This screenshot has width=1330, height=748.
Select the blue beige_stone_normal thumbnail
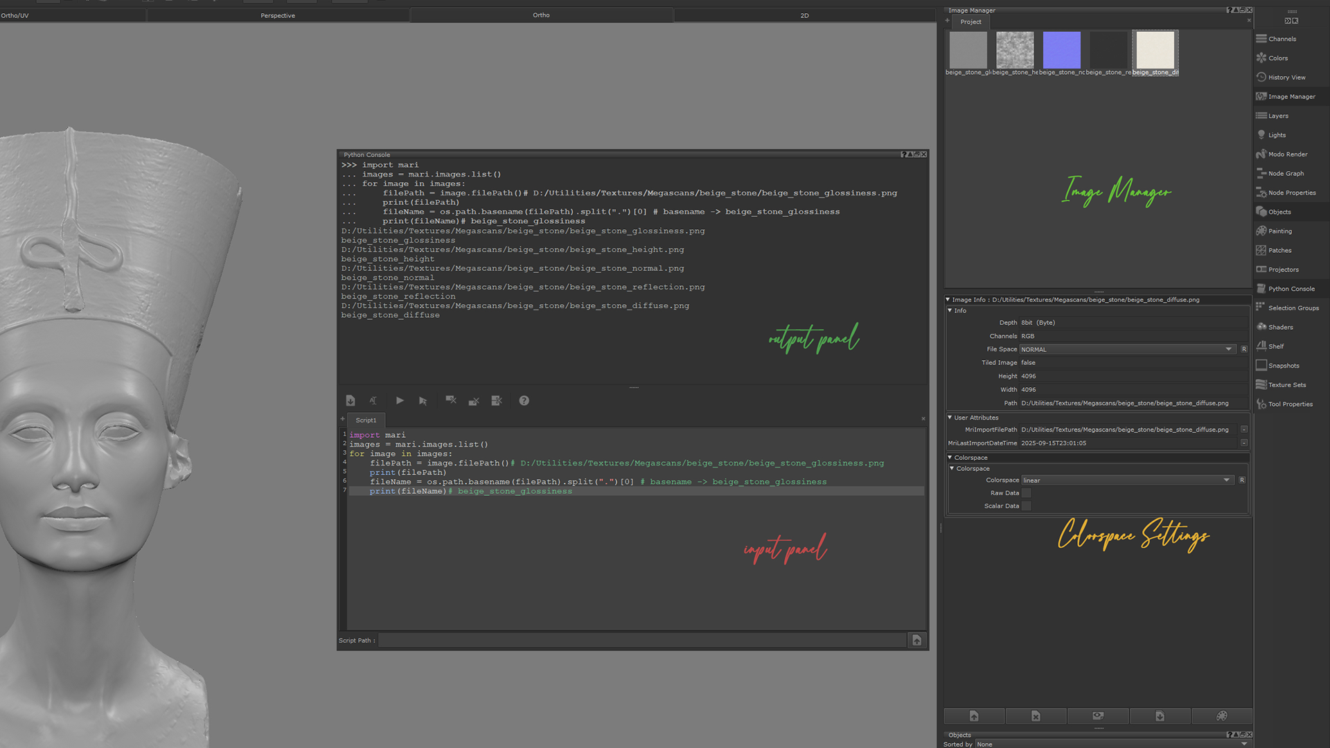(1061, 50)
